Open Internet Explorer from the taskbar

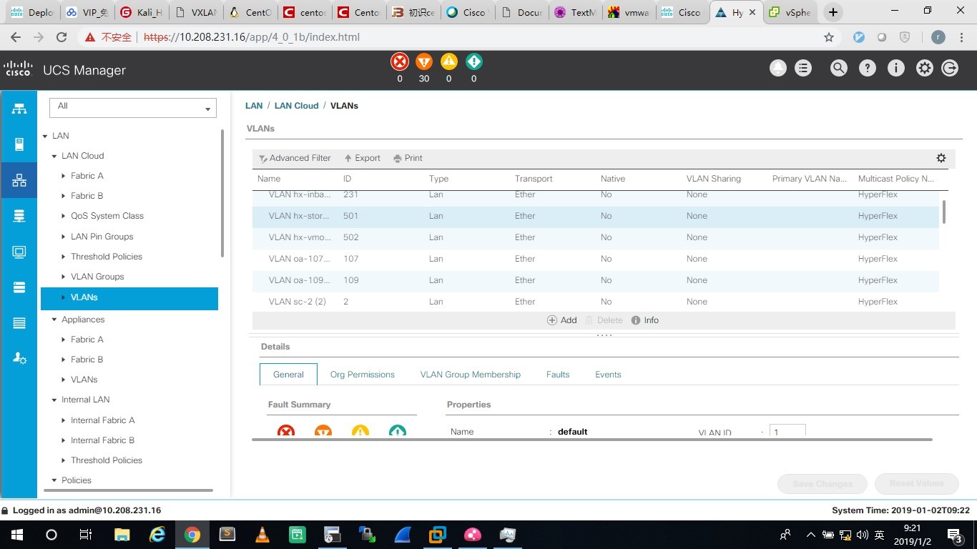[157, 535]
